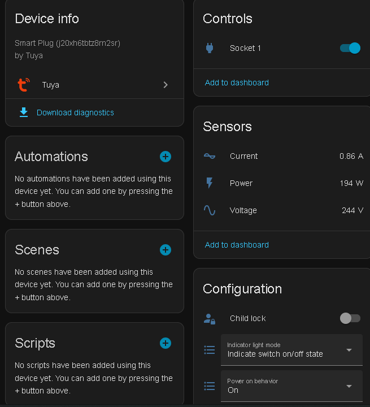370x407 pixels.
Task: Click Download diagnostics link
Action: (x=75, y=112)
